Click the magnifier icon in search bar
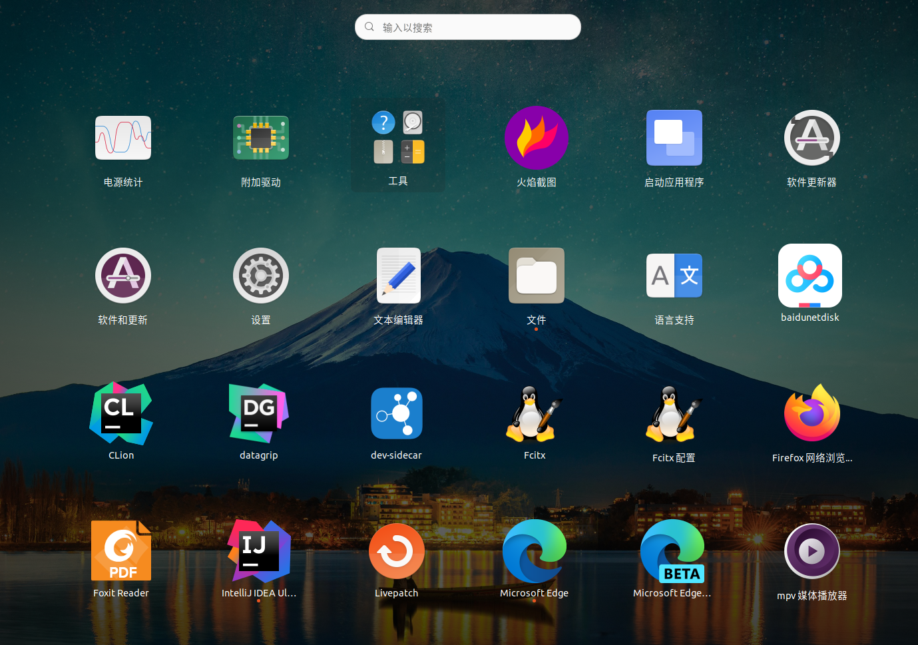Viewport: 918px width, 645px height. (x=369, y=27)
